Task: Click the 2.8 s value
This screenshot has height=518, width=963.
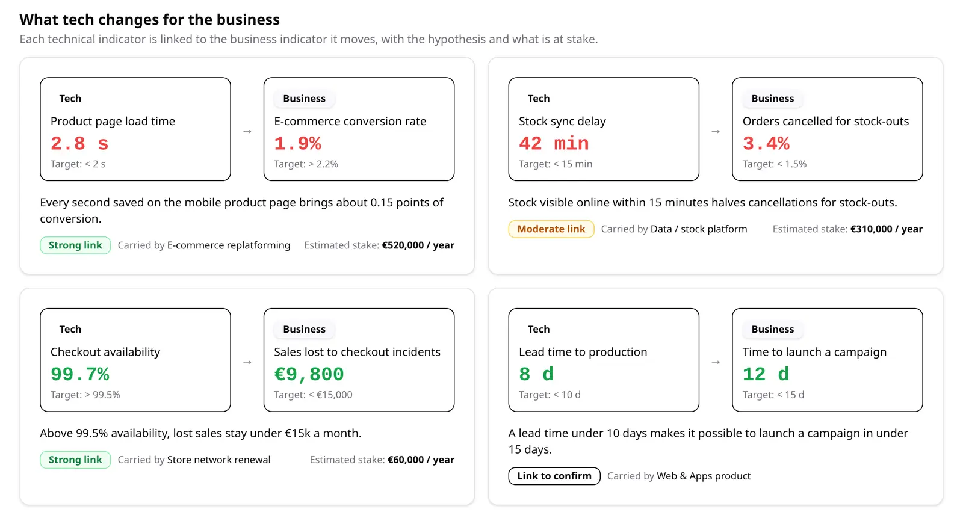Action: tap(79, 144)
